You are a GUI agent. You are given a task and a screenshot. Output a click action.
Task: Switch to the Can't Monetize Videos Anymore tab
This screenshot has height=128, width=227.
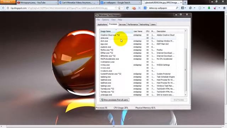pyautogui.click(x=79, y=2)
